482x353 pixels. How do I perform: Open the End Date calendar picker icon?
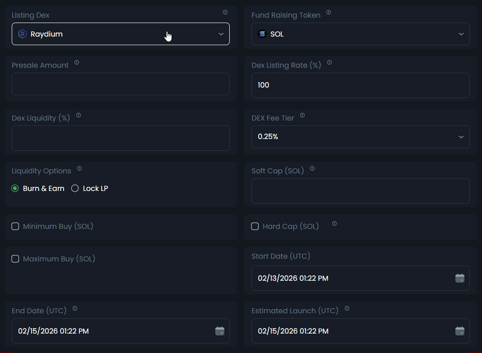[219, 331]
